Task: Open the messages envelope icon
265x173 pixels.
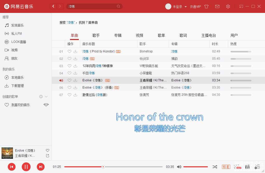Action: (217, 6)
